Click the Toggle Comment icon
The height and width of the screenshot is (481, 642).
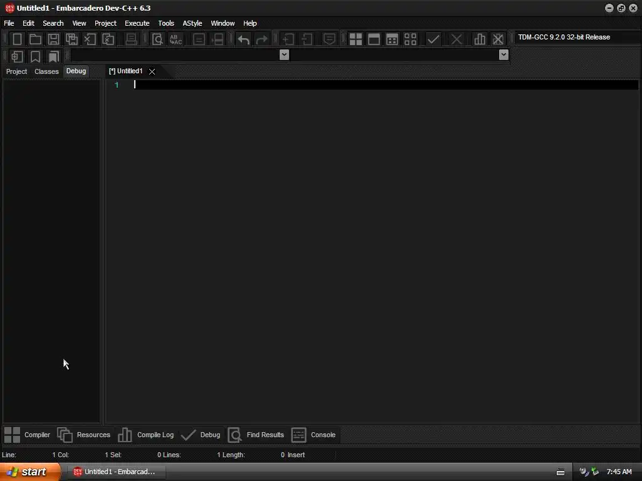329,39
